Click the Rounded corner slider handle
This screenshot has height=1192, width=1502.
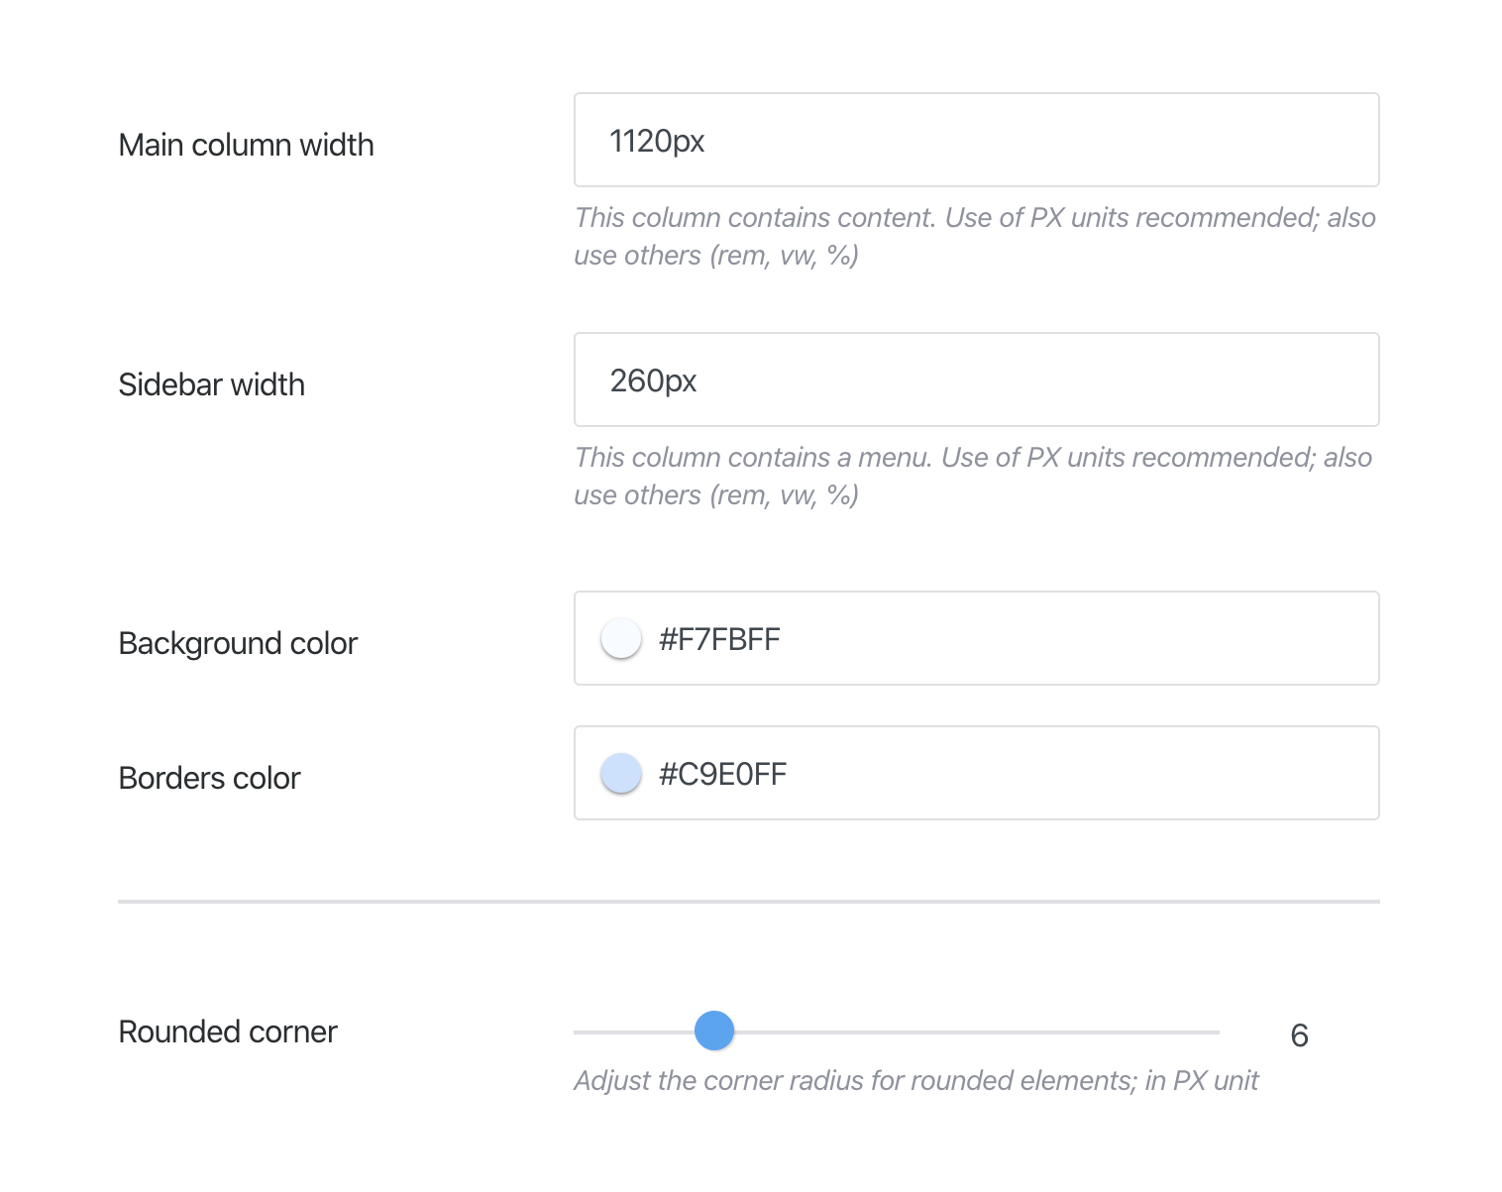pyautogui.click(x=713, y=1030)
